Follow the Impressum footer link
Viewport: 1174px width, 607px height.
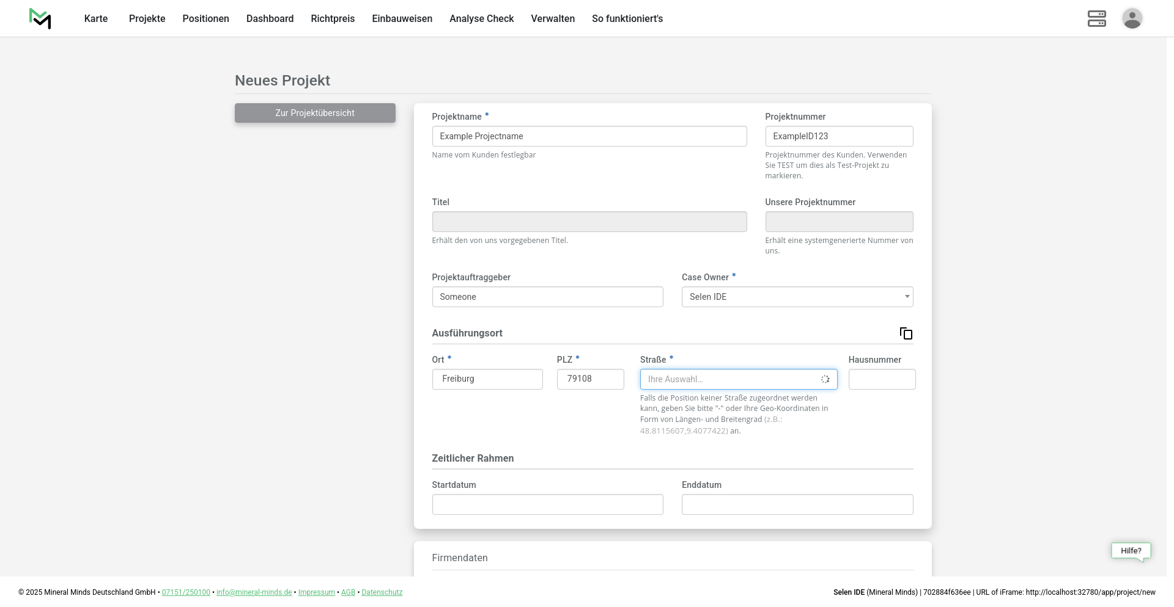click(316, 592)
